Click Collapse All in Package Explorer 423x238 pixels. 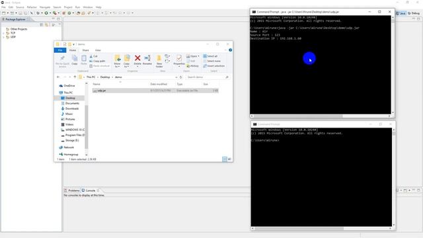coord(42,24)
